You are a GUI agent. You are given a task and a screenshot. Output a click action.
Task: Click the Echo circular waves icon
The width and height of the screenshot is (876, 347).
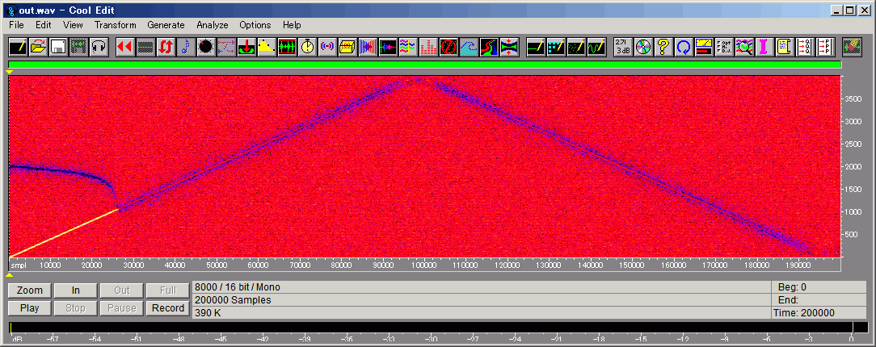click(x=327, y=47)
